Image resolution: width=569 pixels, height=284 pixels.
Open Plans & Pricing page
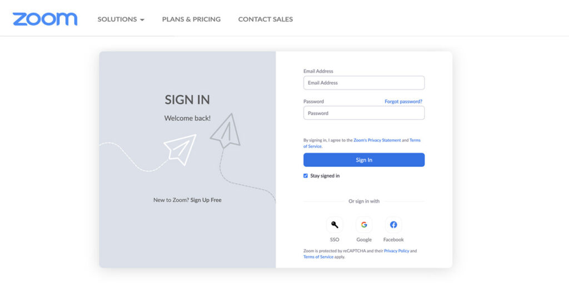coord(191,19)
